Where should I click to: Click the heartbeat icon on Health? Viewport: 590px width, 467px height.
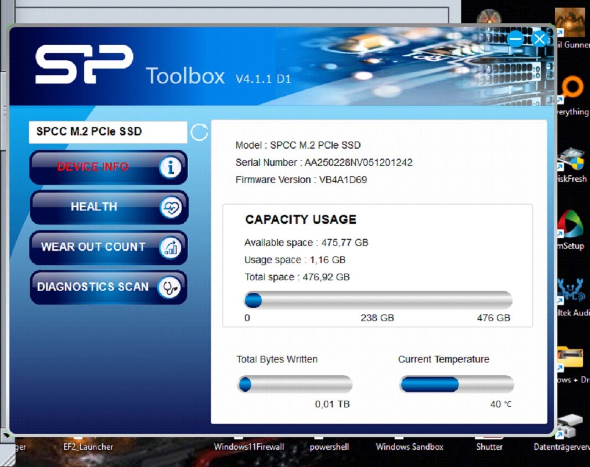[170, 207]
